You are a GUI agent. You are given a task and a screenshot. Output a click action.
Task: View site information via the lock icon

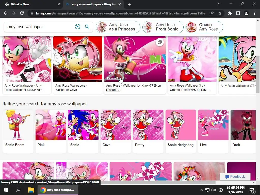(32, 13)
